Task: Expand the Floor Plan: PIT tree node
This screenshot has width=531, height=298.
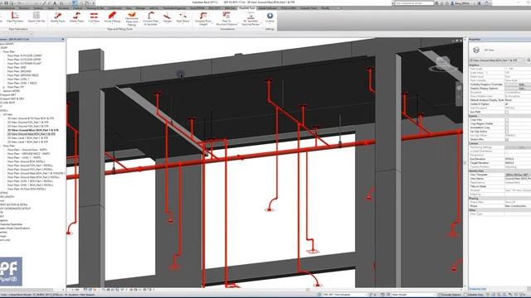Action: coord(3,87)
